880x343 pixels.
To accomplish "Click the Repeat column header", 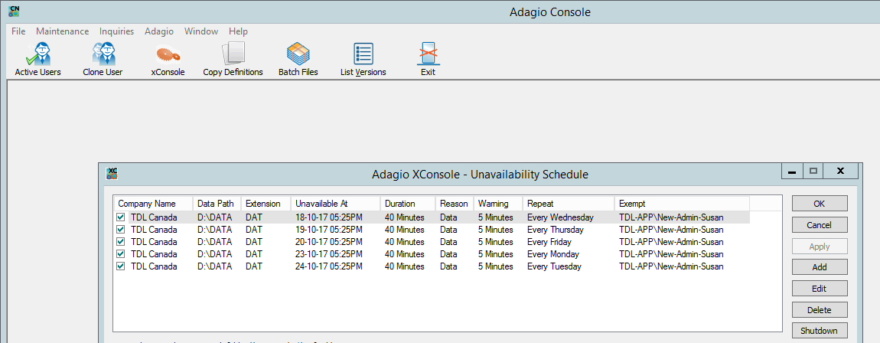I will (568, 204).
